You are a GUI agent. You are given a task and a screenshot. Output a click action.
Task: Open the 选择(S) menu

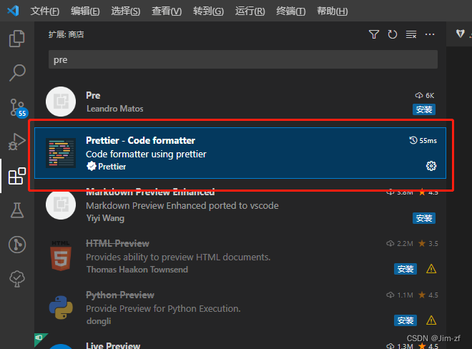coord(126,11)
